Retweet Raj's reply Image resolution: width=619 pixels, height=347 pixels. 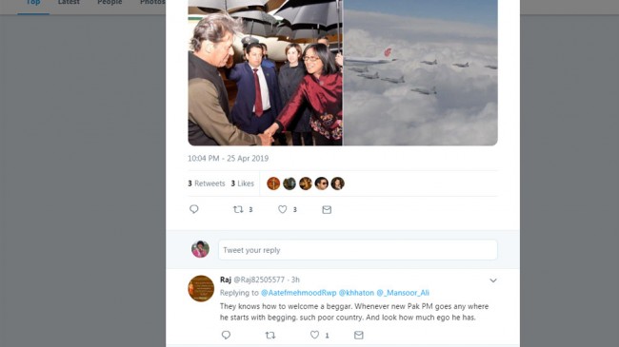(x=270, y=336)
